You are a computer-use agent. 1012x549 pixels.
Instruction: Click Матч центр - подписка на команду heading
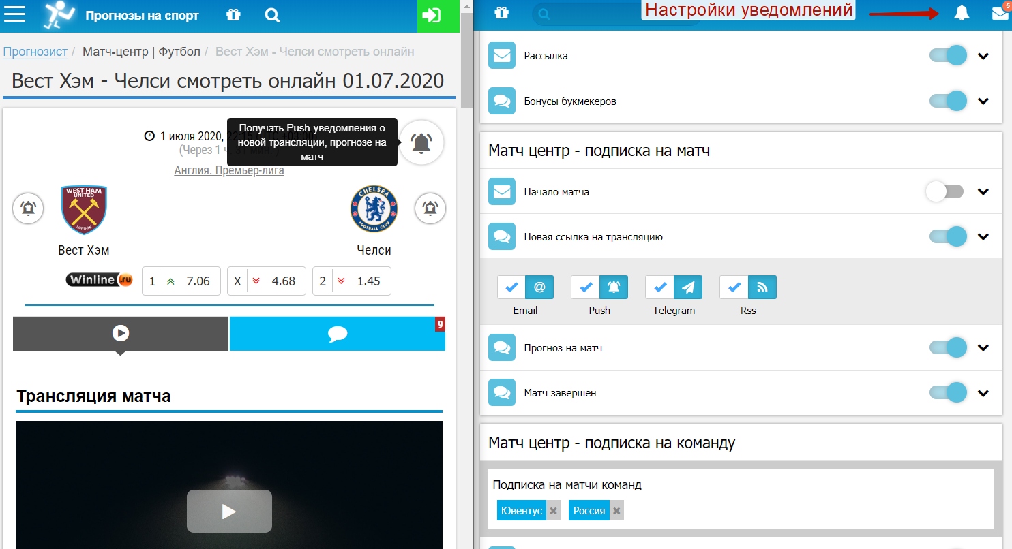click(612, 443)
